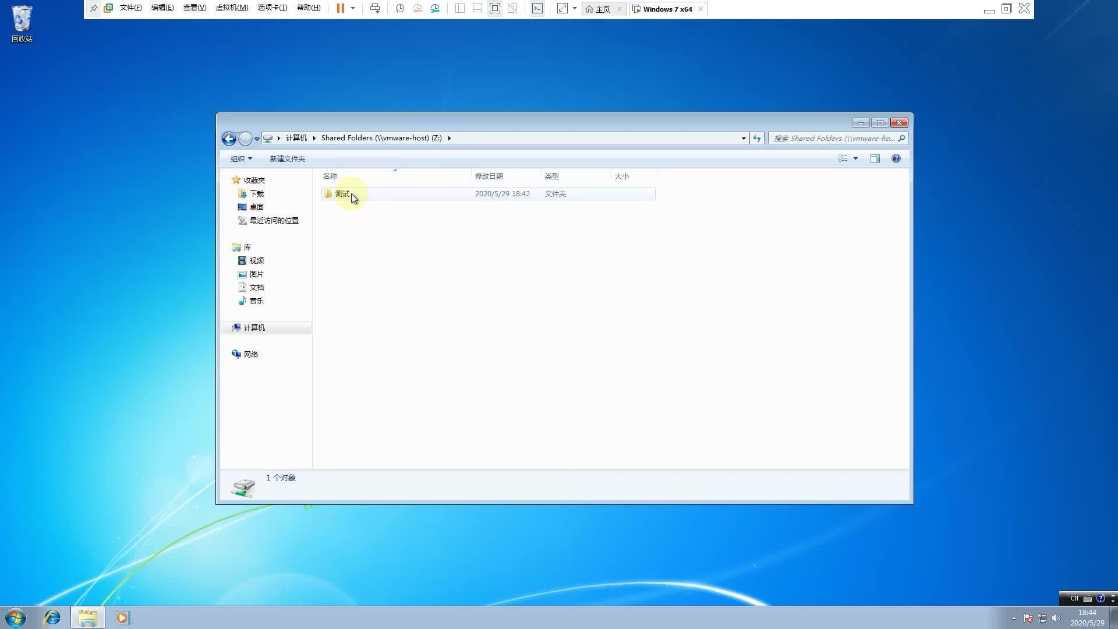
Task: Click the Windows Media Player taskbar icon
Action: point(122,617)
